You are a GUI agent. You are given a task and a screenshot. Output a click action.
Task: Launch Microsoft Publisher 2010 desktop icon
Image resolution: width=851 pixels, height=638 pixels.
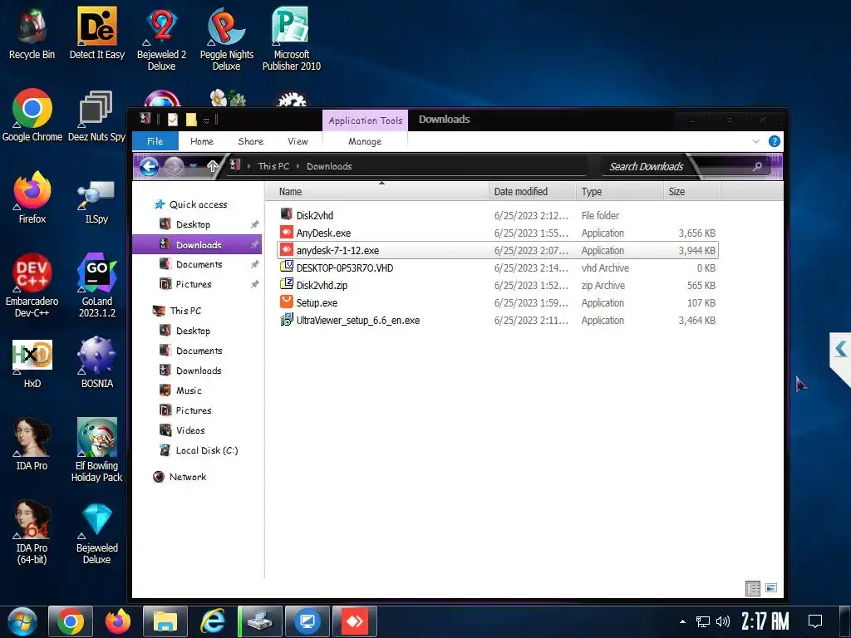292,39
